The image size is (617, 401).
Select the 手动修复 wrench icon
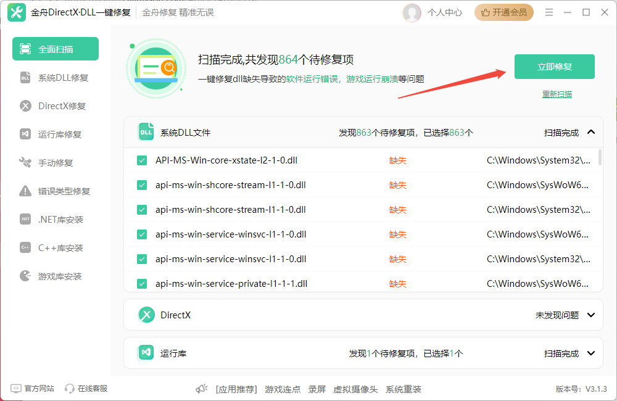point(25,162)
